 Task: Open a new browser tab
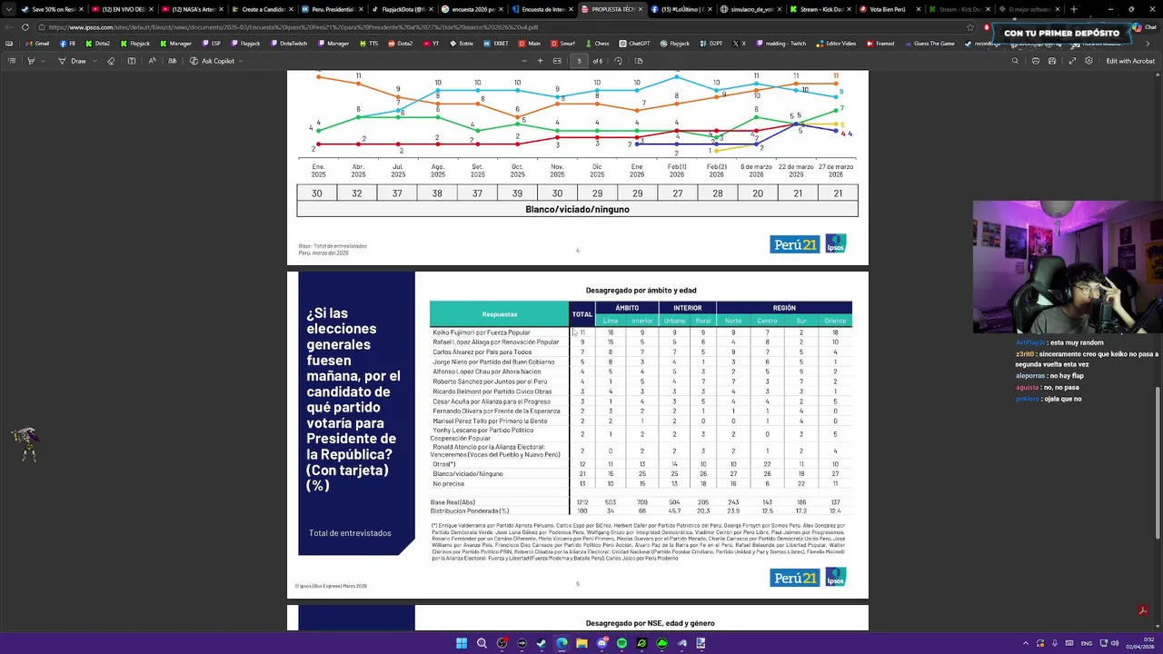point(1074,9)
